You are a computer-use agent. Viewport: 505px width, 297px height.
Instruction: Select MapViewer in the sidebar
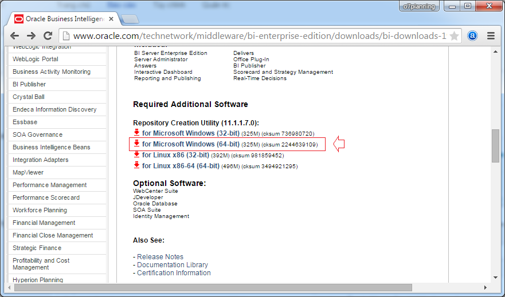[57, 172]
